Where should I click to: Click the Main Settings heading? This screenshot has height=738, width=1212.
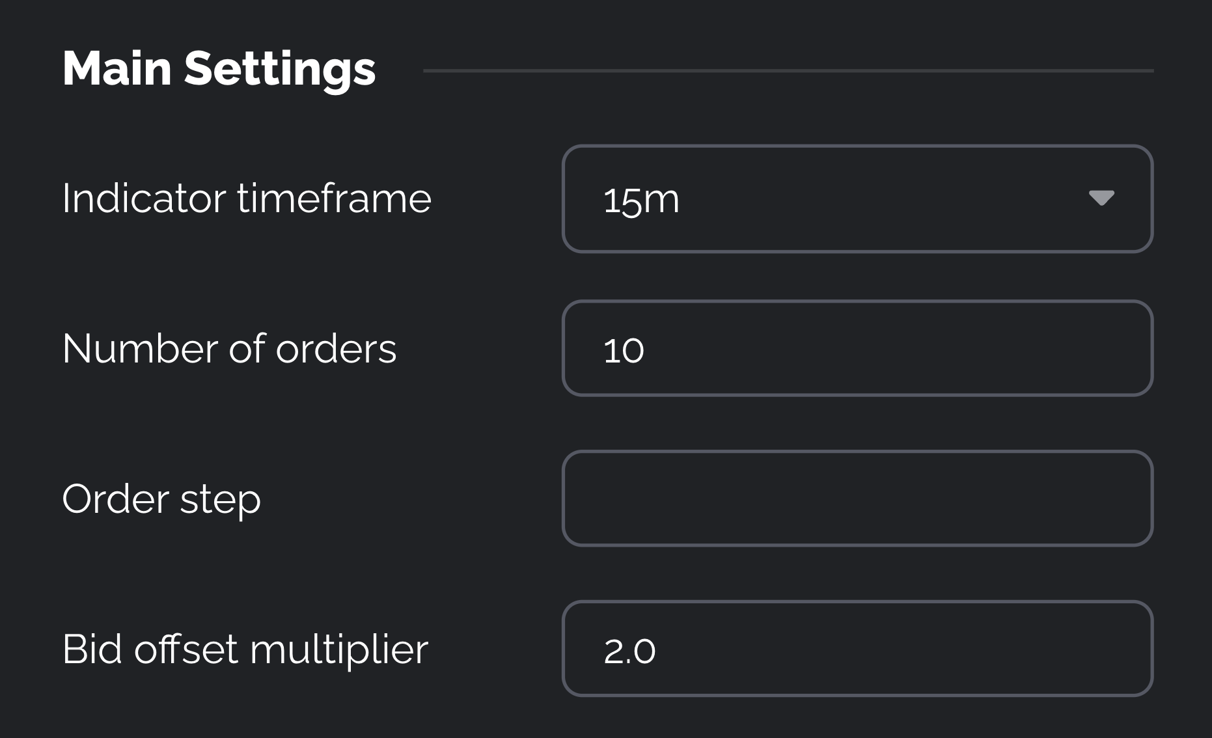click(x=219, y=69)
